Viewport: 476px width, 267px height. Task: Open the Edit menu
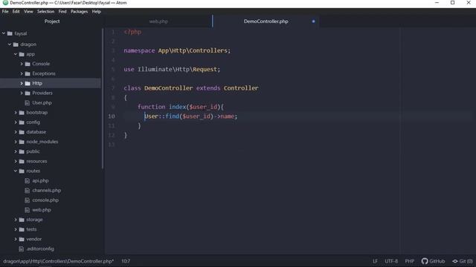point(16,12)
